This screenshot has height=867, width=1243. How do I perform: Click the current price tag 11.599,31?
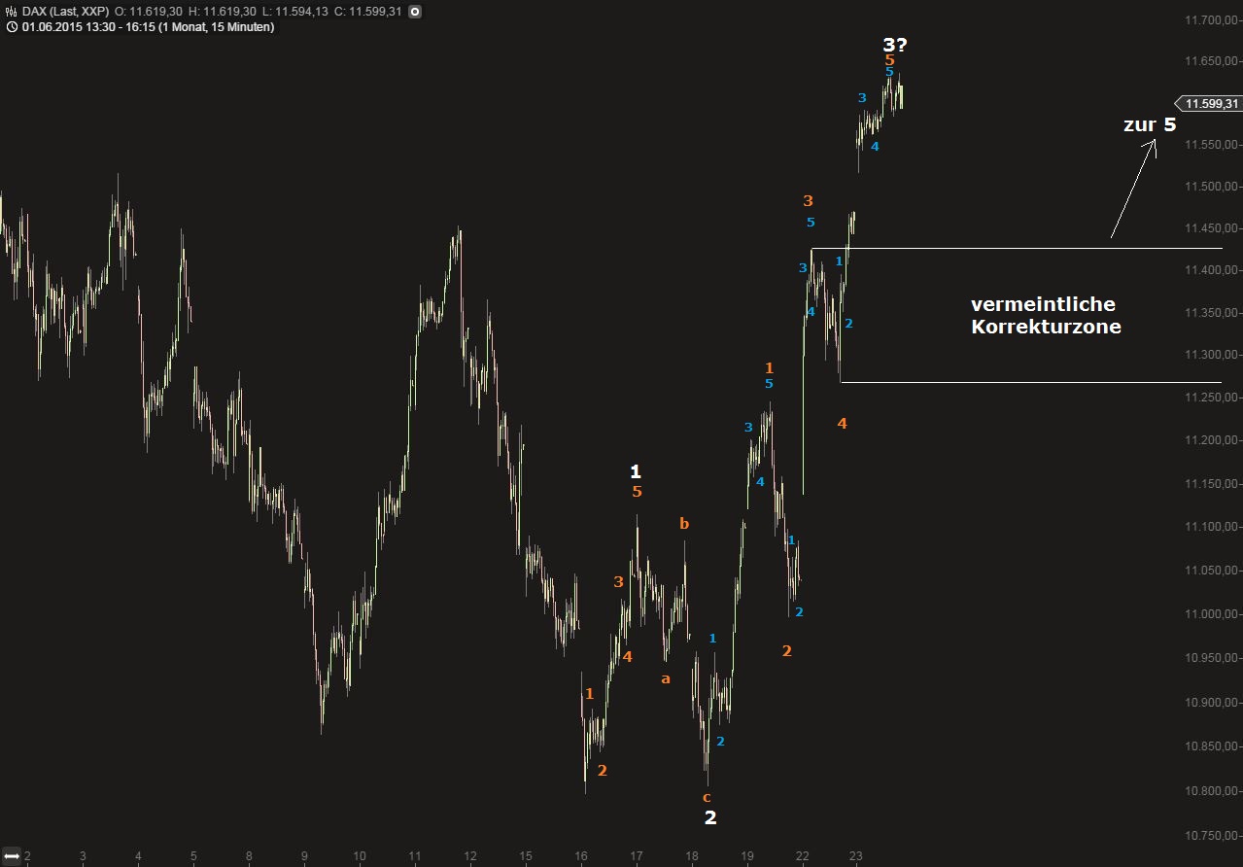coord(1210,103)
